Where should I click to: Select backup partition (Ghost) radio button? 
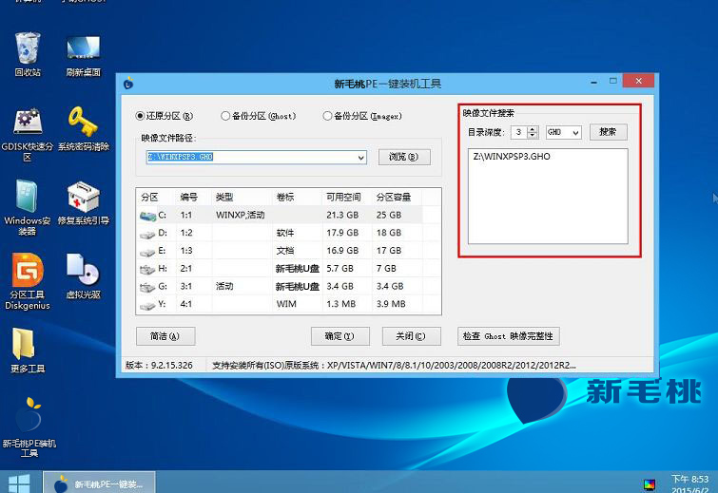pos(224,116)
